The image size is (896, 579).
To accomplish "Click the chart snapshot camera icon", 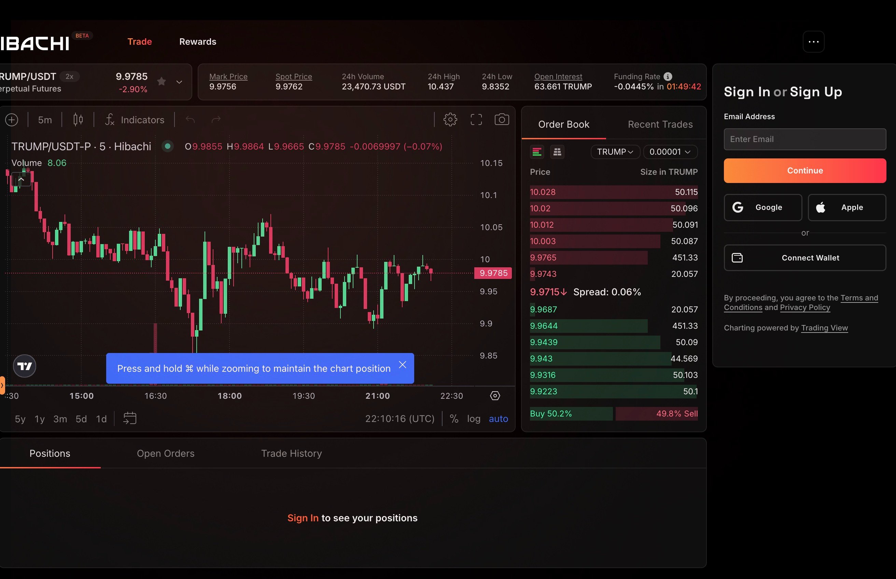I will (x=502, y=119).
